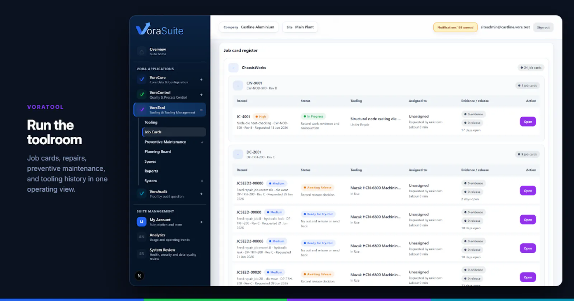Collapse the CW-9001 tool section
The image size is (574, 301).
(x=238, y=85)
